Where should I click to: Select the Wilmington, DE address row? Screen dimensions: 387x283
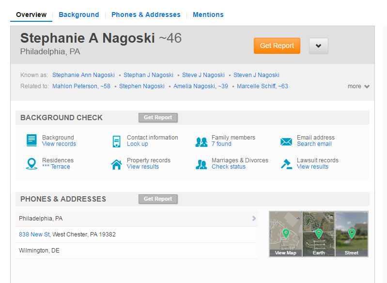(137, 251)
